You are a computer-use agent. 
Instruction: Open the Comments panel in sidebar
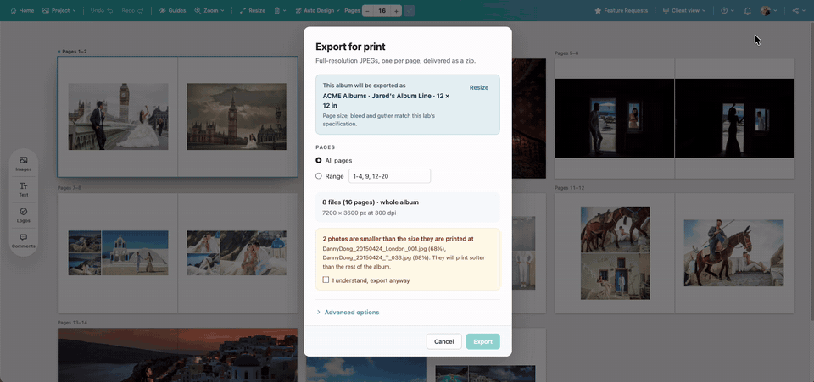(x=24, y=241)
